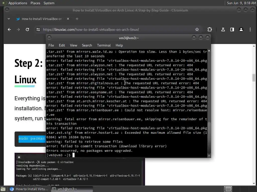The image size is (257, 192).
Task: Click the terminal scrollbar thumb
Action: (x=209, y=138)
